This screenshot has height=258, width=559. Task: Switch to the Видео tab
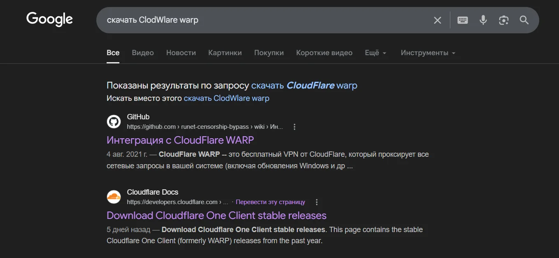pos(143,53)
